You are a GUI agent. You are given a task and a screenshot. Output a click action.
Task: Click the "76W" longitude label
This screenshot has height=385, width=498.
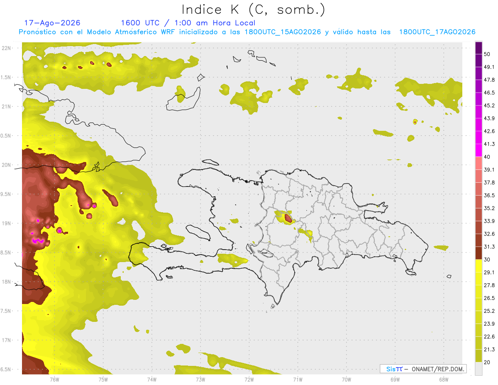[x=54, y=379]
